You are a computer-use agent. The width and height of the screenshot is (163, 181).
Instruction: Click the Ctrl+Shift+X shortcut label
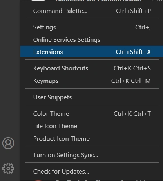point(133,52)
